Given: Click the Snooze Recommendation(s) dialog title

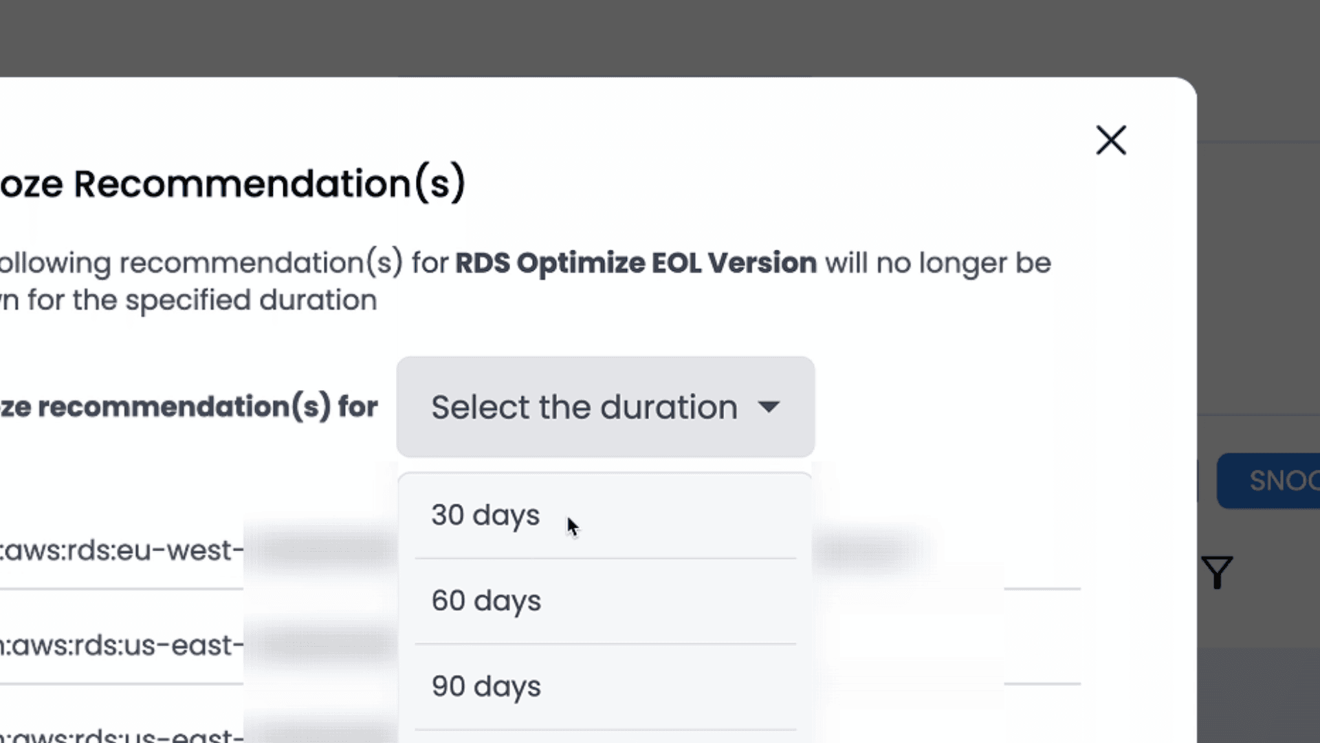Looking at the screenshot, I should [x=232, y=184].
